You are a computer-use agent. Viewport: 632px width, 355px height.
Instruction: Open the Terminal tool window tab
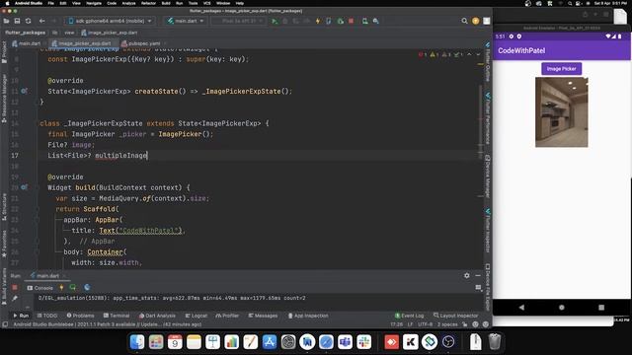(x=117, y=316)
